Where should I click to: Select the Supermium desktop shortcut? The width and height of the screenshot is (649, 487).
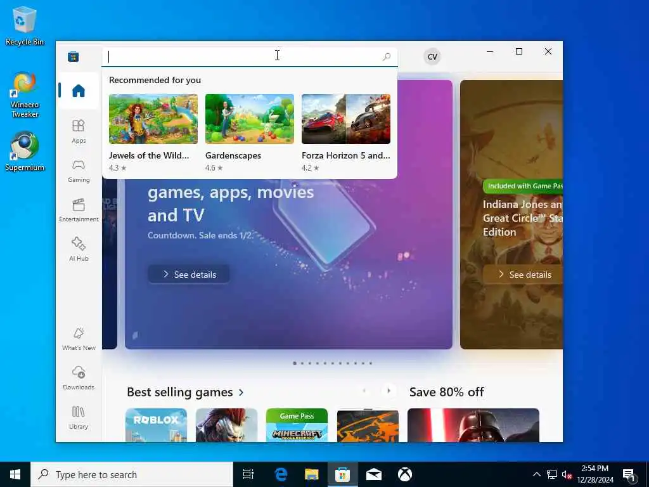click(x=25, y=151)
